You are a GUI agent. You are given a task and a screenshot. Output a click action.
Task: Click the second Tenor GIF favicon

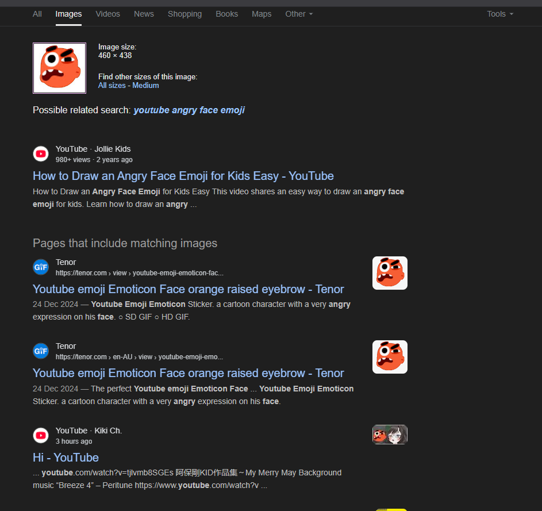click(x=41, y=351)
